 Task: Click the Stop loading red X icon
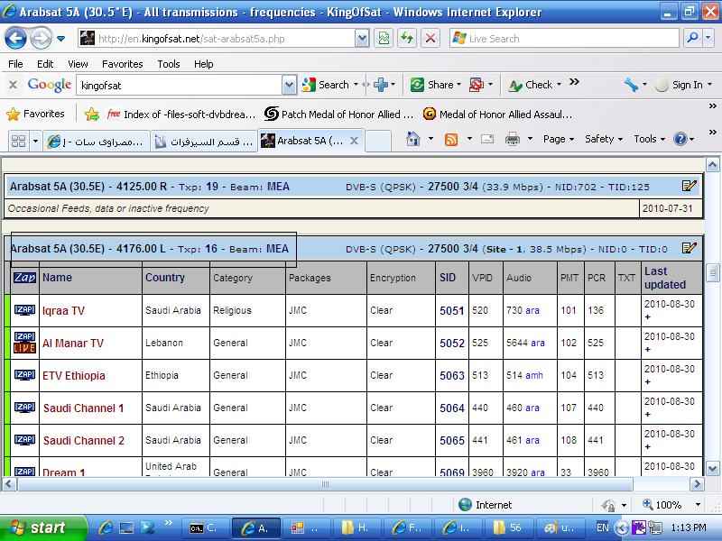(430, 38)
